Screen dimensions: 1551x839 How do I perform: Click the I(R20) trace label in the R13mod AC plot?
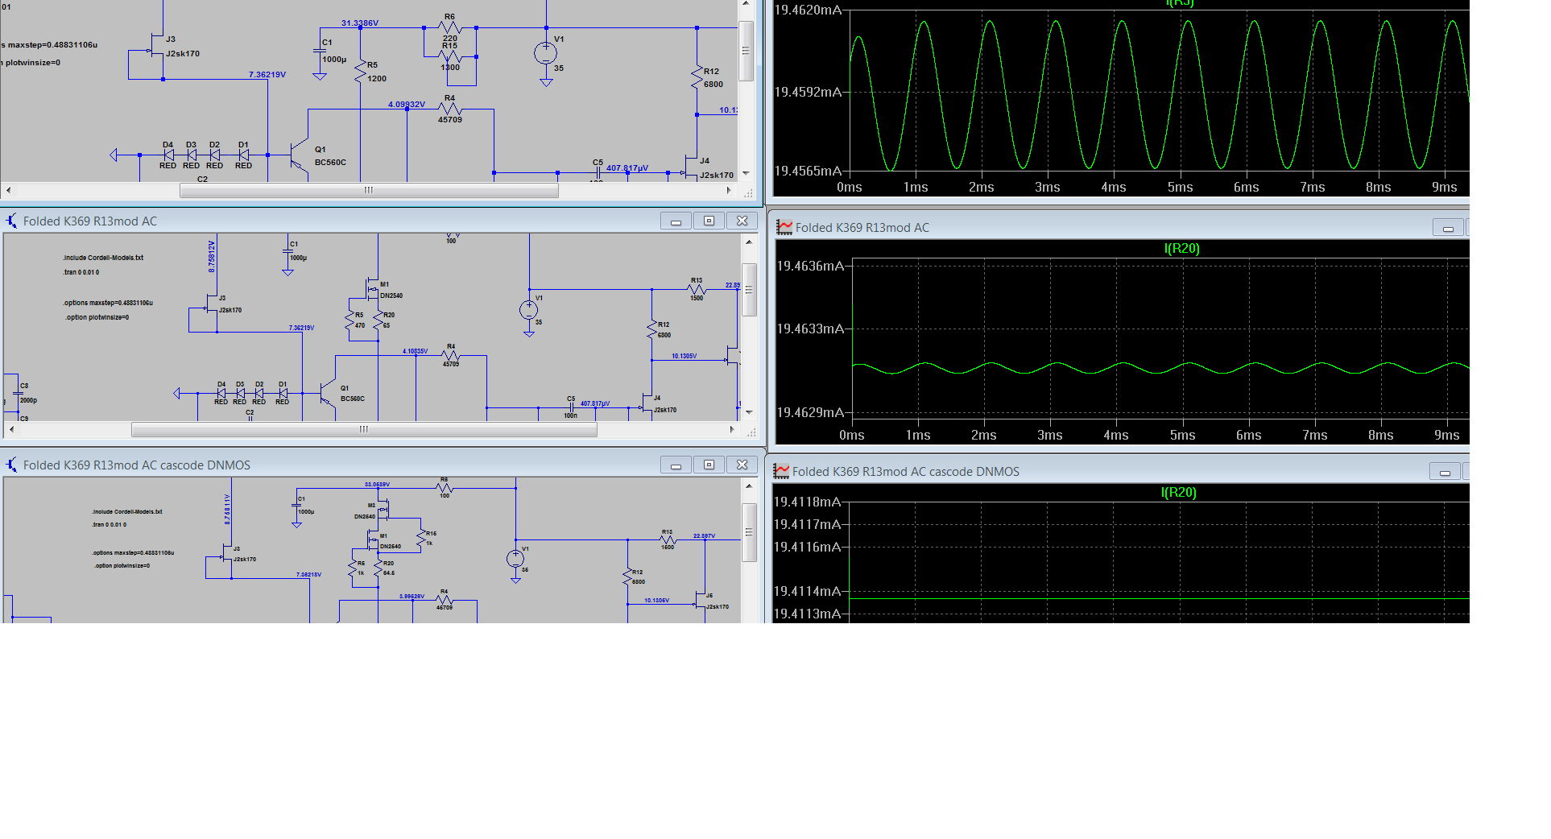coord(1182,248)
